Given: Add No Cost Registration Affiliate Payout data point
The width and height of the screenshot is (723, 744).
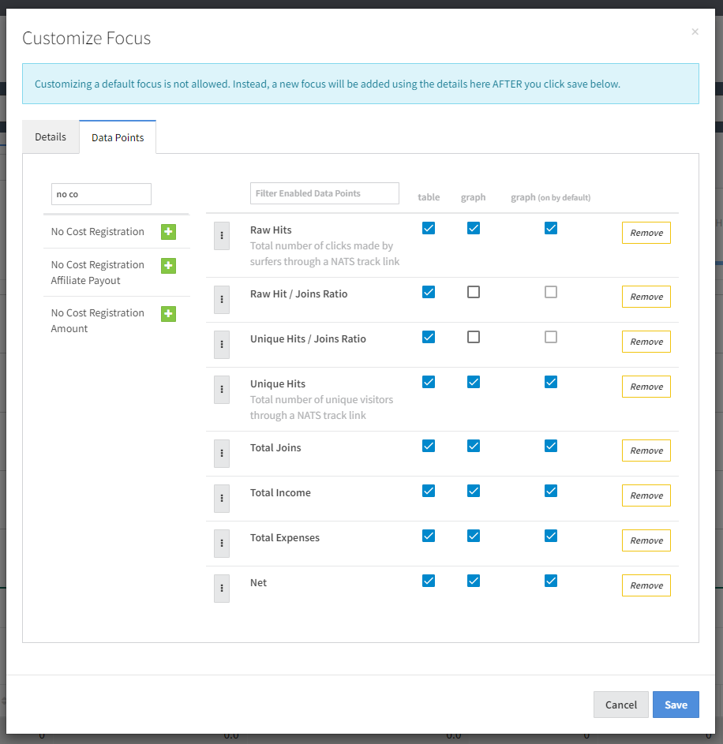Looking at the screenshot, I should click(168, 266).
